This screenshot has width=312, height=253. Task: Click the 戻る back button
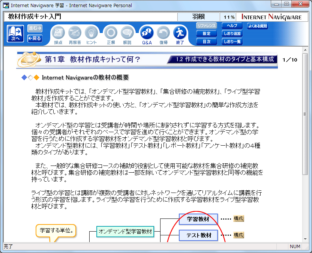[x=35, y=38]
